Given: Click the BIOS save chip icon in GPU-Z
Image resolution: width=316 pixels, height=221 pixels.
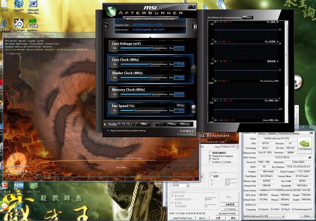Looking at the screenshot, I should click(310, 157).
